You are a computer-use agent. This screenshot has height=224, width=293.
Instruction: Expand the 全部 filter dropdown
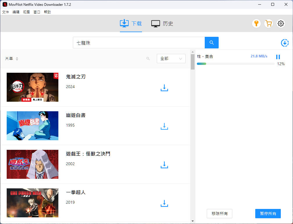click(x=171, y=59)
